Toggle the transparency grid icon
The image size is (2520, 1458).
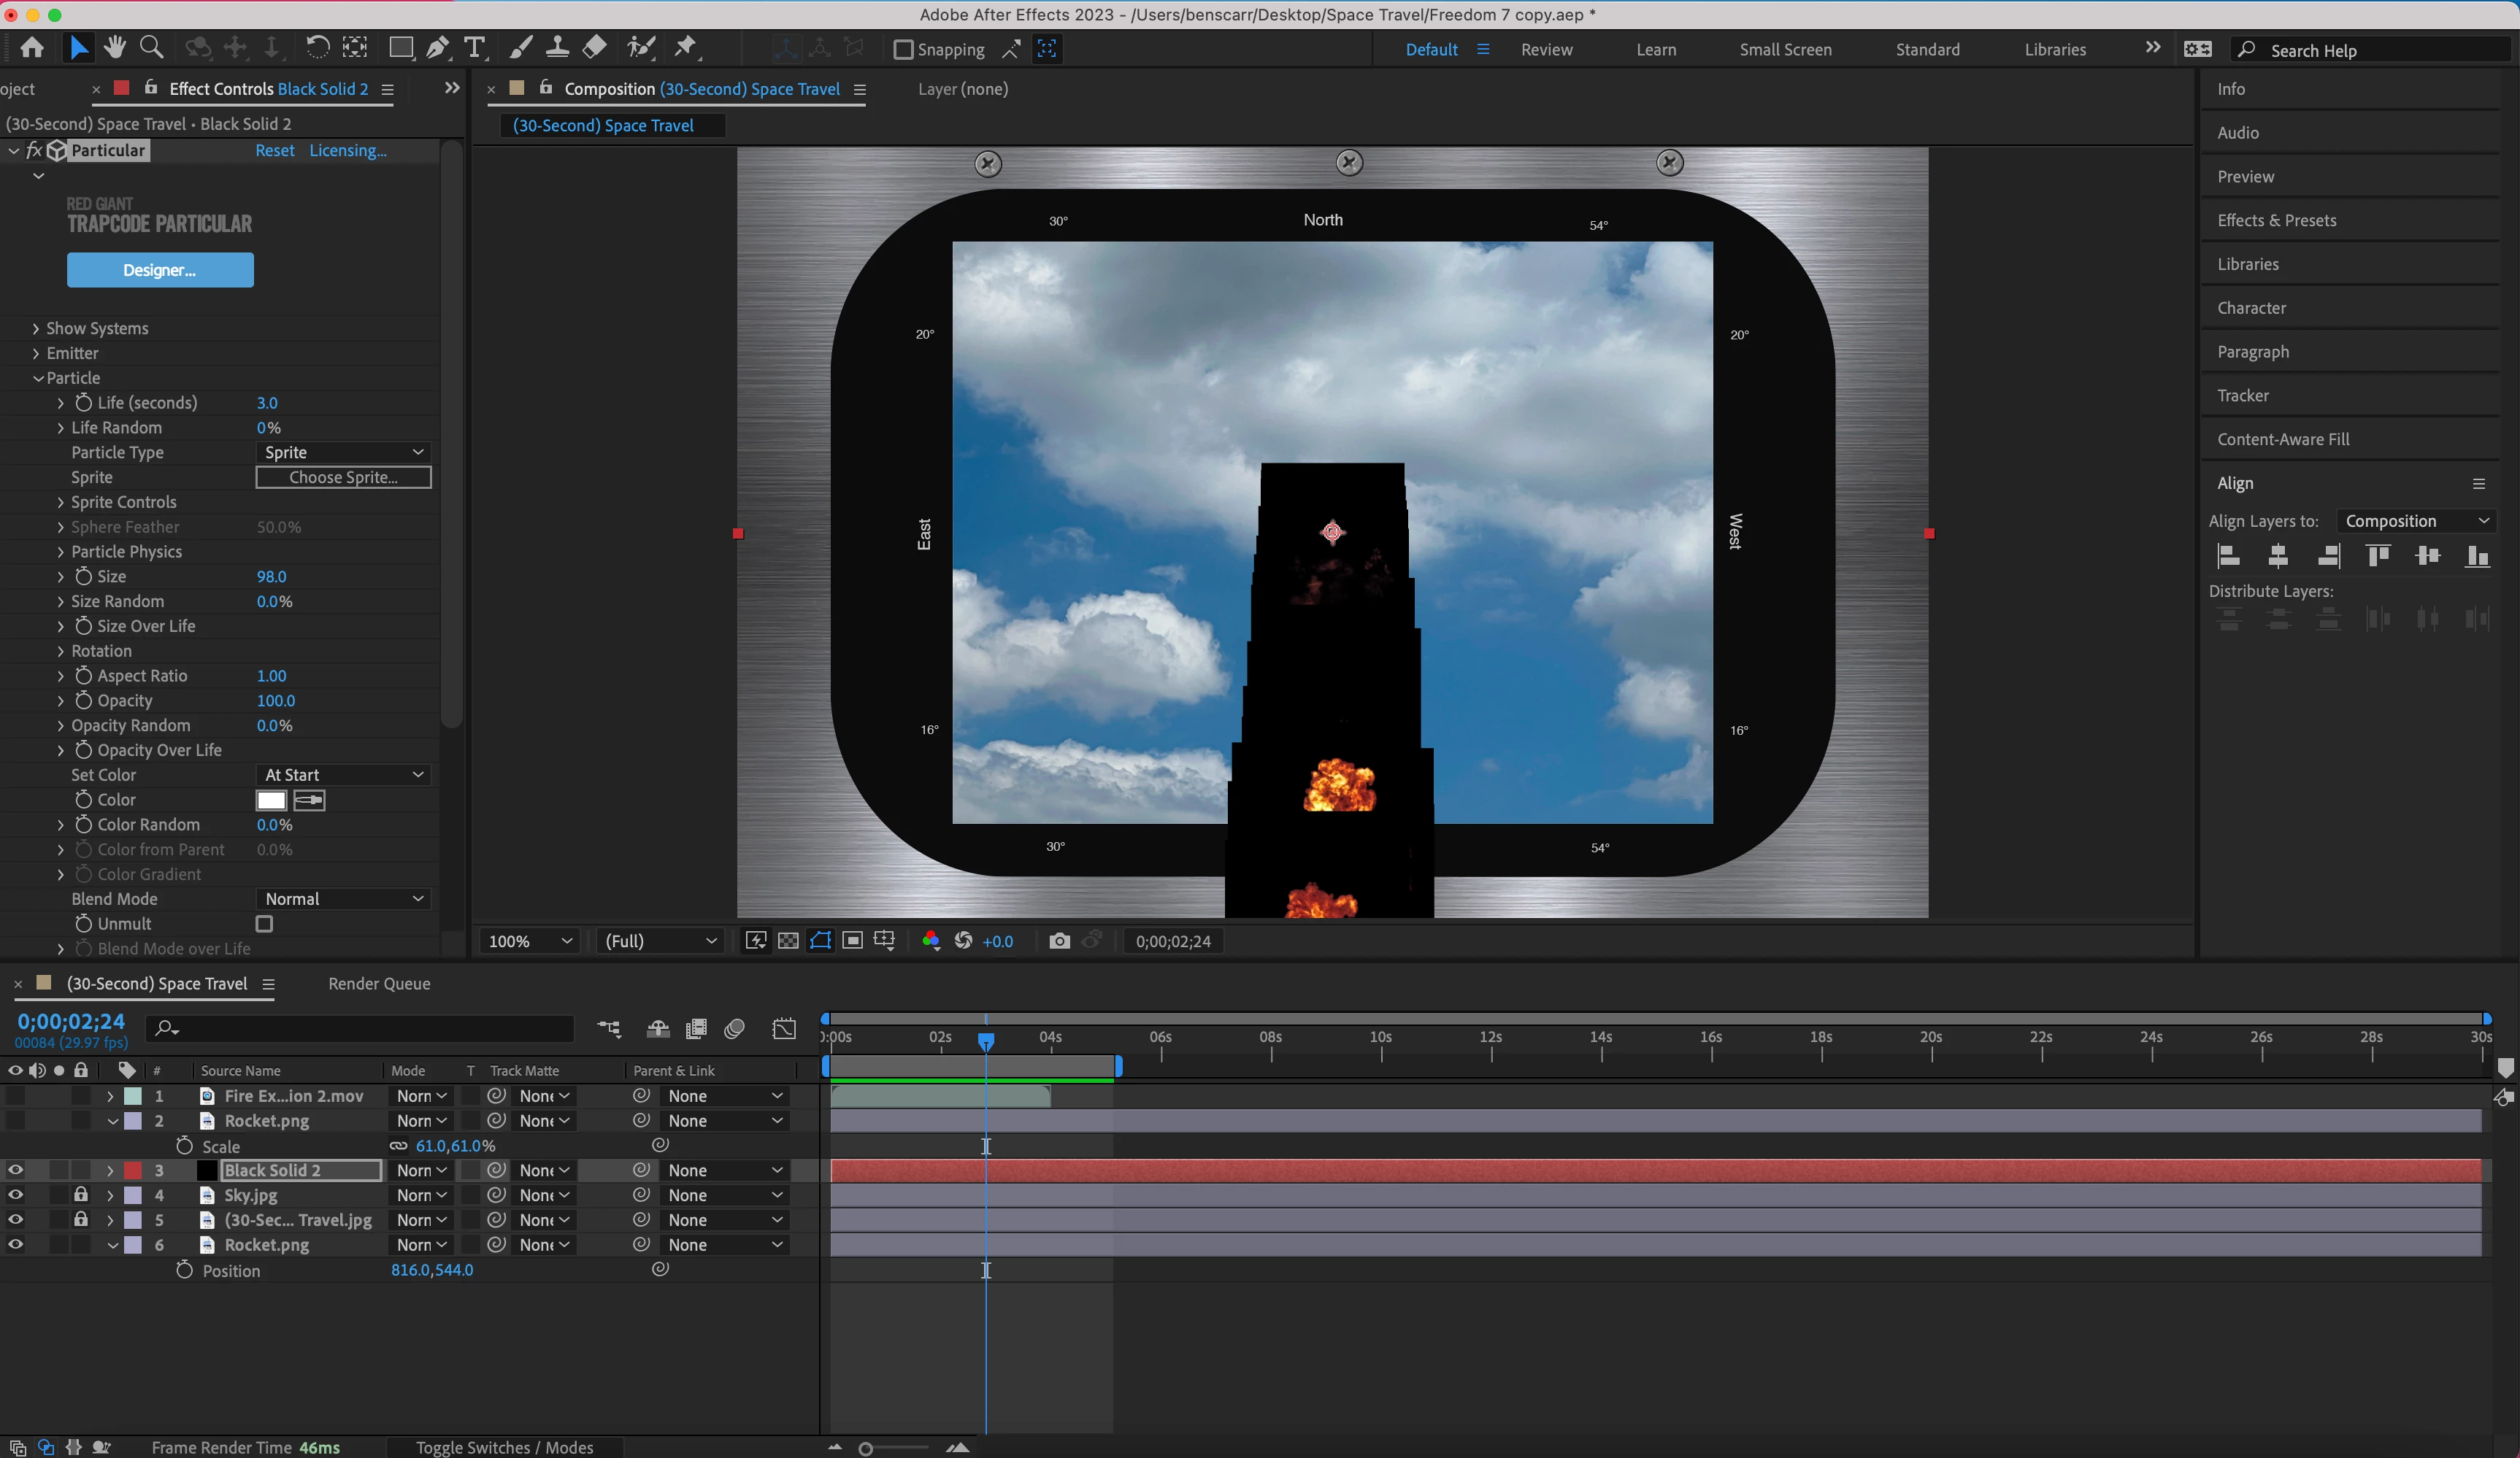coord(788,941)
